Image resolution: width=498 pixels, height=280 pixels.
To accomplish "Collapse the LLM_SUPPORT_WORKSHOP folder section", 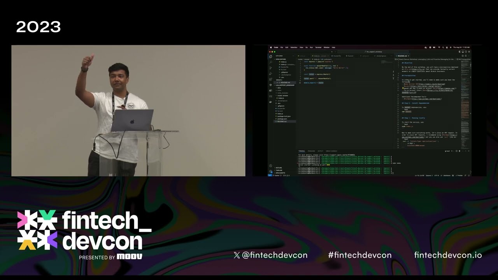I will click(284, 85).
